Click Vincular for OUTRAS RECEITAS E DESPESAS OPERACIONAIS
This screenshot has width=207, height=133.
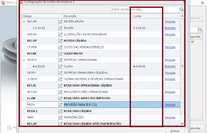pyautogui.click(x=170, y=79)
